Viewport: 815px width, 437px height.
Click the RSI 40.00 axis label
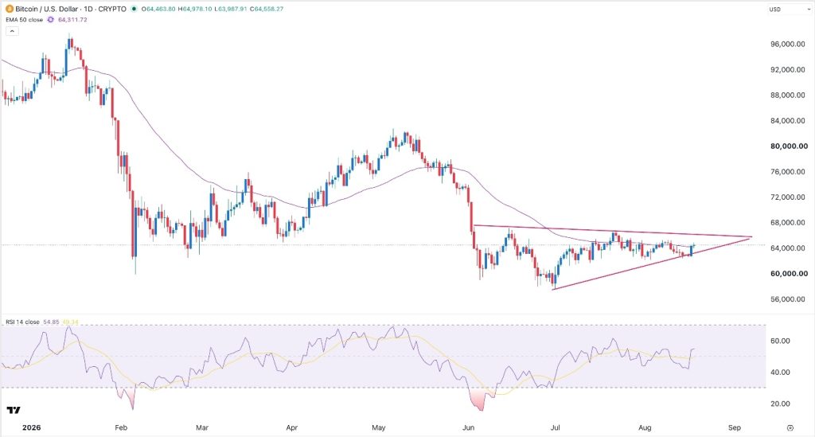(x=781, y=372)
